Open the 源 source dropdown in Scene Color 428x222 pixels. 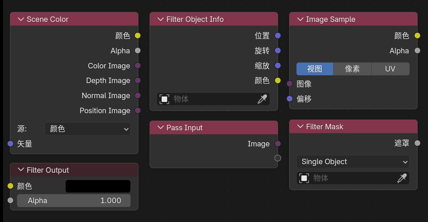88,129
